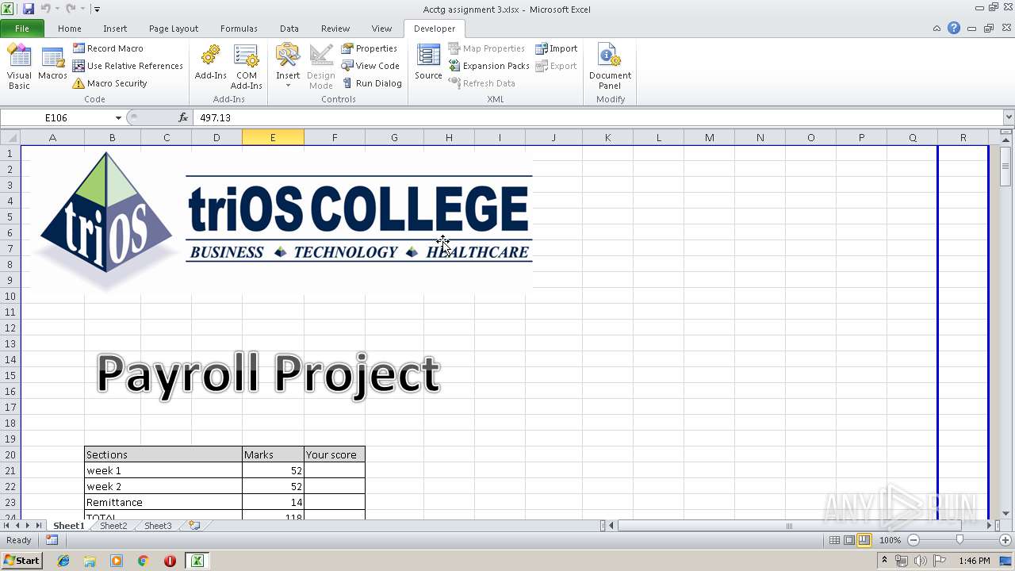The image size is (1015, 571).
Task: Open Chrome from taskbar
Action: [143, 561]
